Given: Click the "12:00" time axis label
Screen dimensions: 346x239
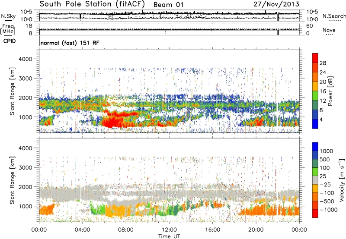Looking at the screenshot, I should [x=169, y=230].
